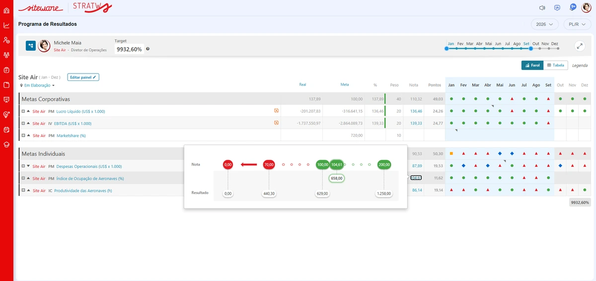Click the red 70,00 Nota marker in popup
Viewport: 596px width, 281px height.
point(269,164)
